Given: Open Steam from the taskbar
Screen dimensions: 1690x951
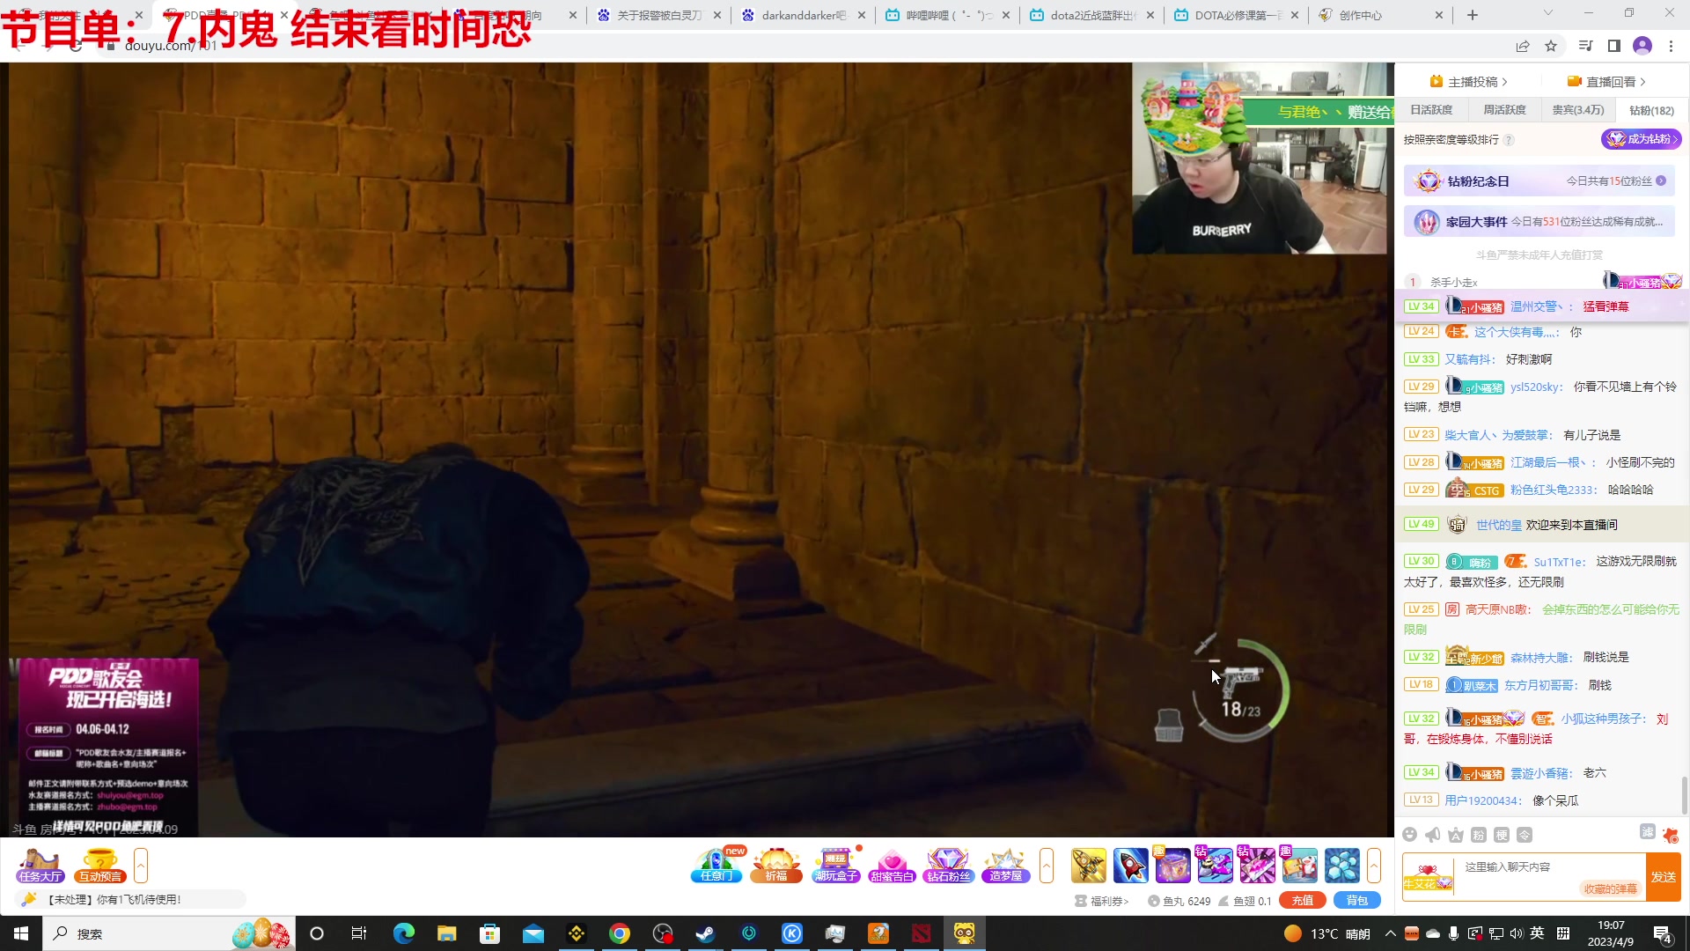Looking at the screenshot, I should [x=706, y=933].
